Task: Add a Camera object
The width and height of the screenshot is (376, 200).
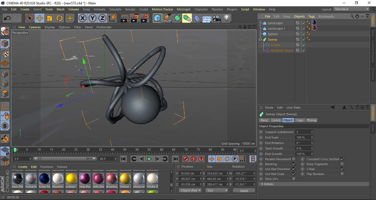Action: 217,18
